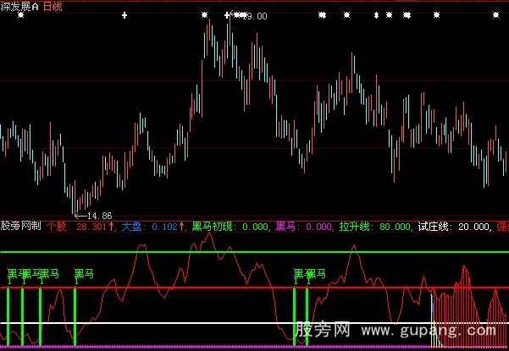Click the last star marker at the right edge
Screen dimensions: 509x351
(x=495, y=15)
